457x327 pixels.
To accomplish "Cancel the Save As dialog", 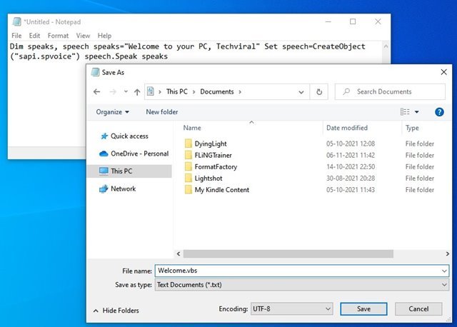I will 418,309.
